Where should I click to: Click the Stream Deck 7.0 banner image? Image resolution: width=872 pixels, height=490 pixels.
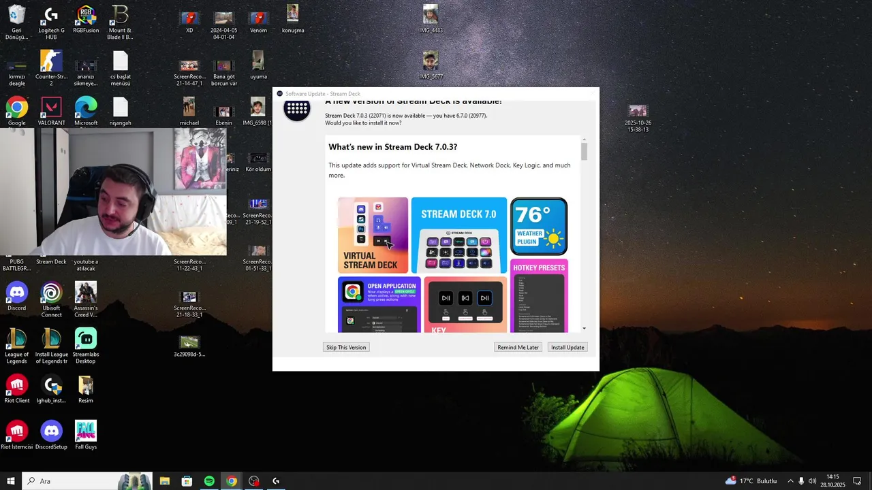[x=459, y=235]
